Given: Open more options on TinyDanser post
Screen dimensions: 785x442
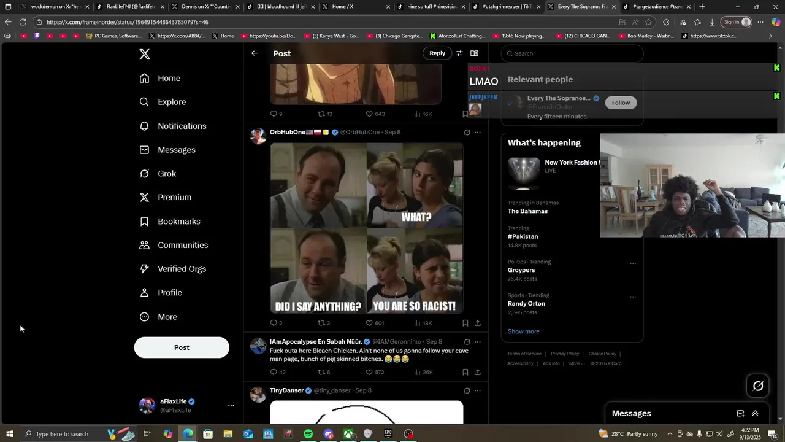Looking at the screenshot, I should [x=478, y=390].
